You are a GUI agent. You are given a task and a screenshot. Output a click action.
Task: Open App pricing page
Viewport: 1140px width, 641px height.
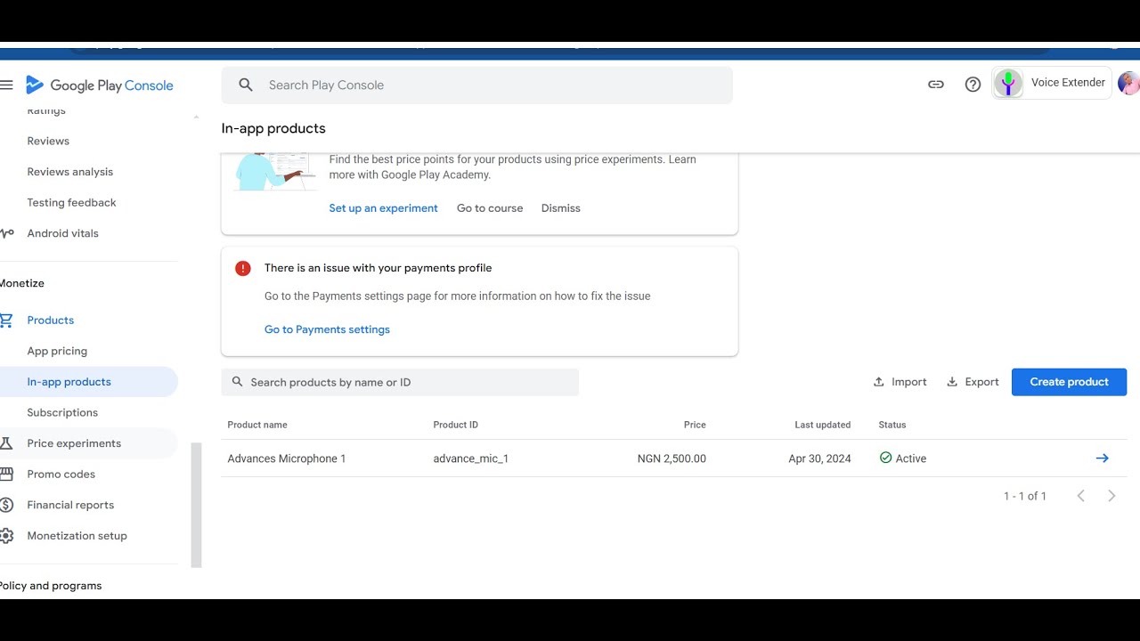coord(57,351)
